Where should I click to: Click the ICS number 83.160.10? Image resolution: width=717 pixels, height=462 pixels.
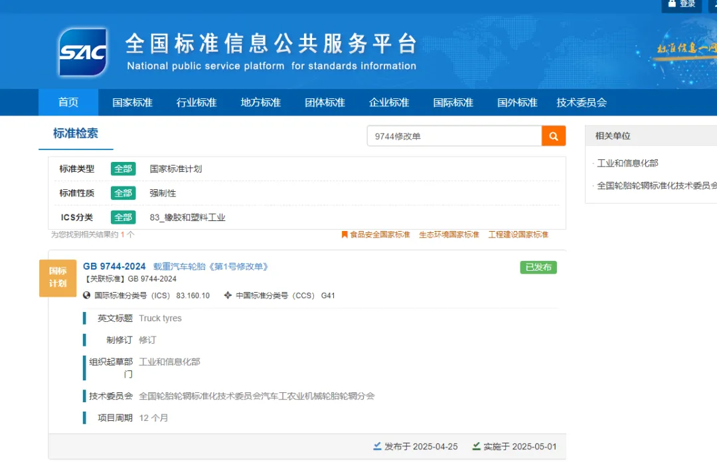click(x=193, y=295)
